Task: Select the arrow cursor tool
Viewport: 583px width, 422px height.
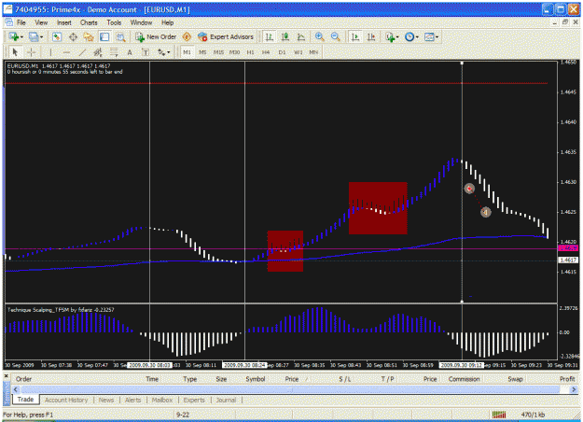Action: (x=15, y=52)
